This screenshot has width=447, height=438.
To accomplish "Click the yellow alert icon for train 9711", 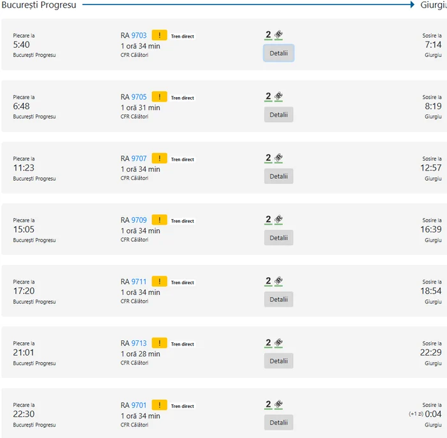I will pos(159,282).
